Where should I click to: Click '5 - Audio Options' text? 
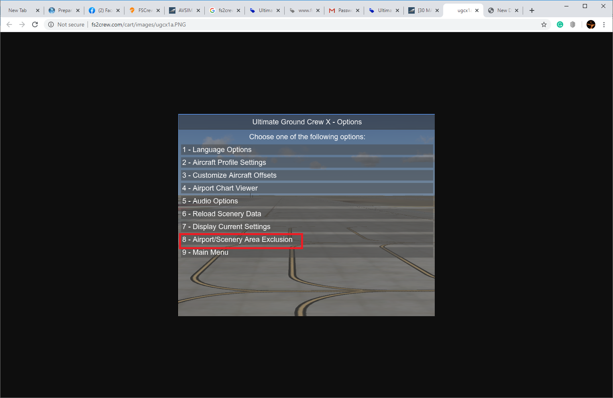coord(210,201)
